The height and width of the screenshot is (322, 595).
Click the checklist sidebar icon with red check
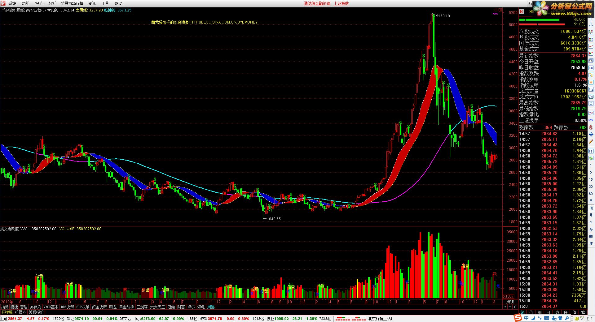591,32
